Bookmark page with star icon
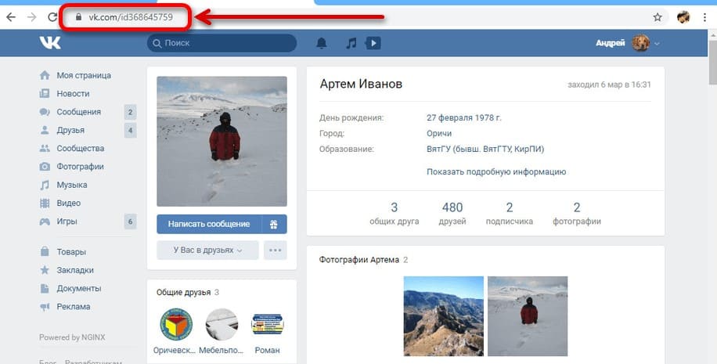717x364 pixels. click(658, 17)
